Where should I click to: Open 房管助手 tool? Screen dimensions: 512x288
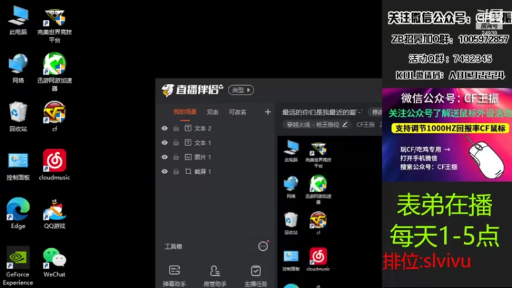pyautogui.click(x=215, y=276)
